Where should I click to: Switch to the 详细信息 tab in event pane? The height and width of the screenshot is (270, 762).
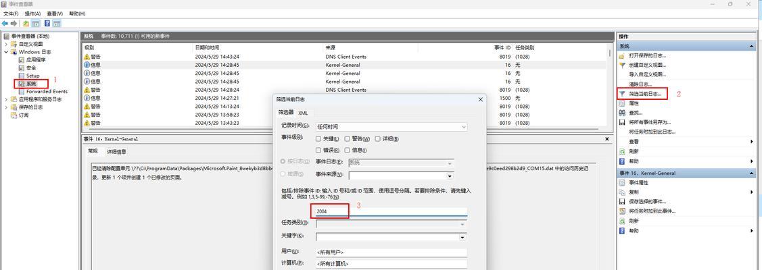116,152
